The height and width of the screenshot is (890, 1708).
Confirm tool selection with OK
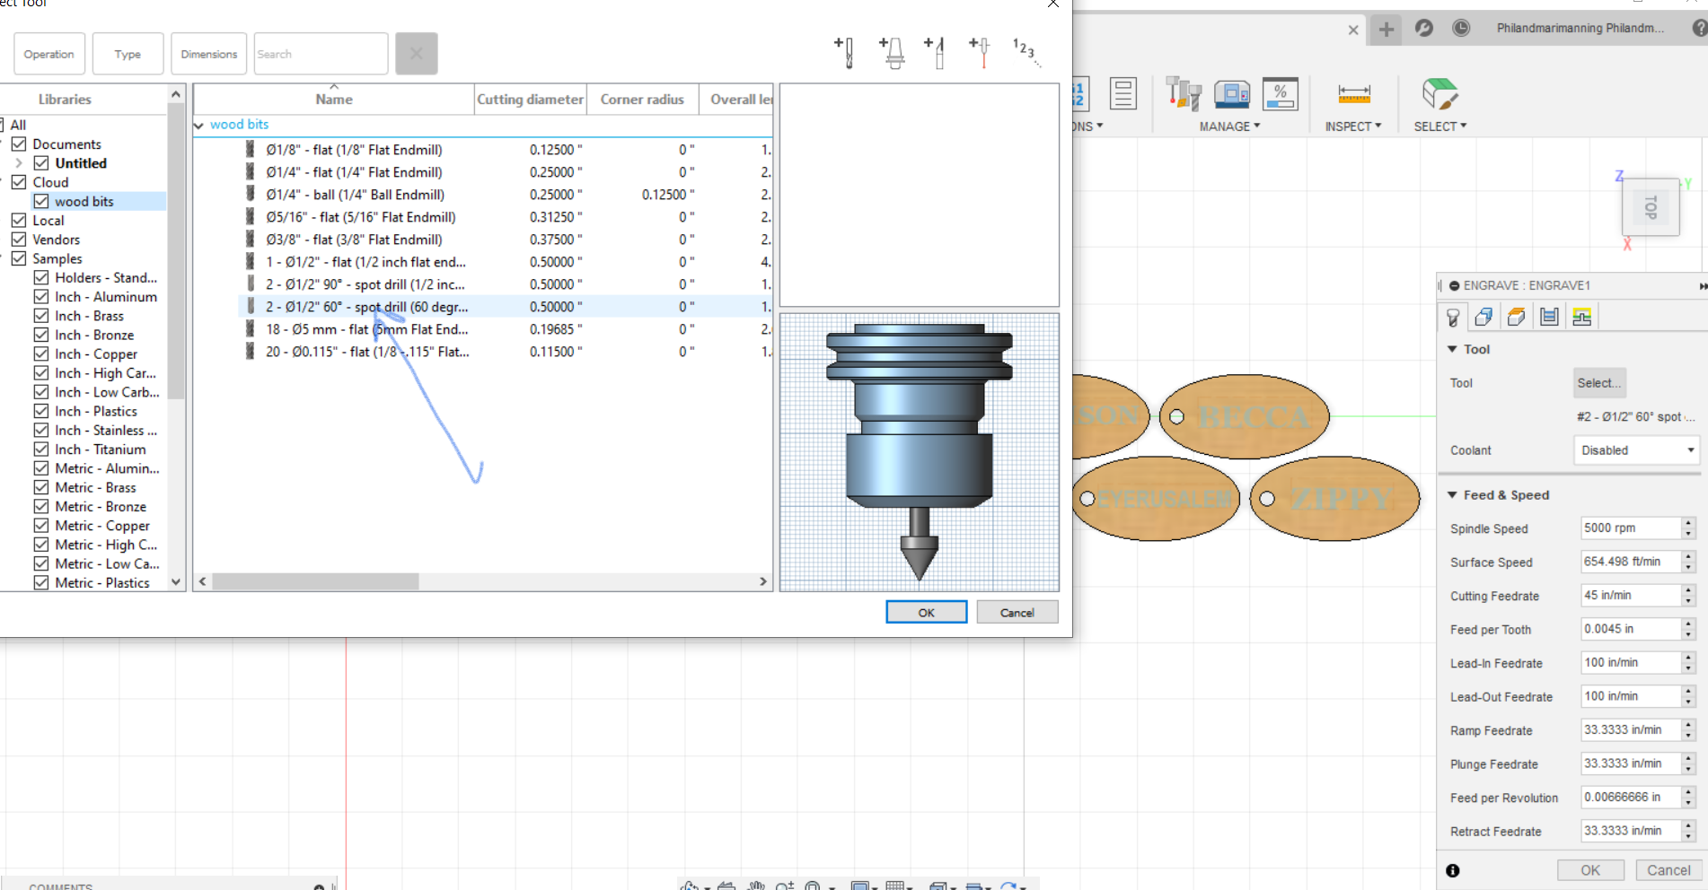(926, 611)
